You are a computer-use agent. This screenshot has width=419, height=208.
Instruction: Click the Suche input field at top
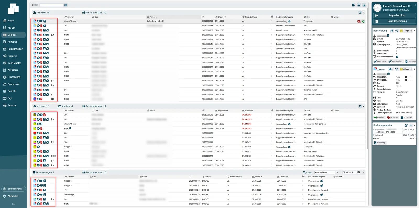click(x=51, y=5)
